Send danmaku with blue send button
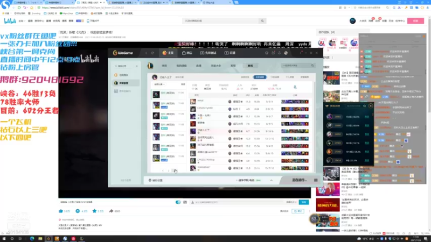This screenshot has width=431, height=242. pos(303,202)
